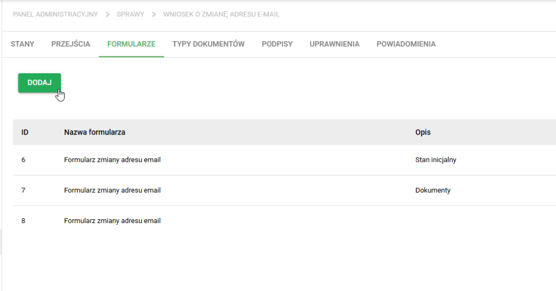Click the chevron after Panel Administracyjny breadcrumb
Screen dimensions: 556x291
(107, 15)
